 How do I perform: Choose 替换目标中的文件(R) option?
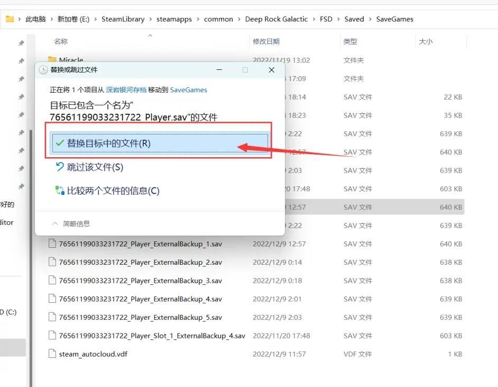click(x=108, y=143)
